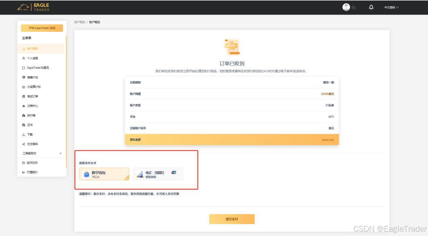Click the 提交支付 button
This screenshot has height=236, width=428.
[x=232, y=219]
